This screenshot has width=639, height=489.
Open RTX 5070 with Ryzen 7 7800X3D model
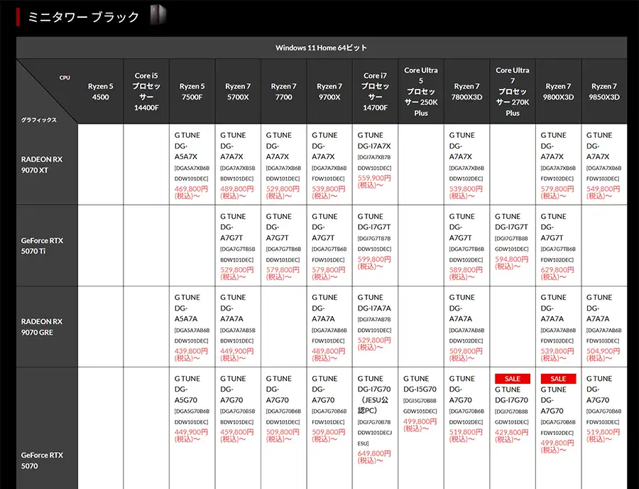click(466, 408)
